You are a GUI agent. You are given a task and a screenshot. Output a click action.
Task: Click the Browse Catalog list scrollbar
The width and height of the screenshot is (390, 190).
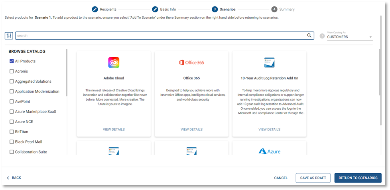coord(67,73)
